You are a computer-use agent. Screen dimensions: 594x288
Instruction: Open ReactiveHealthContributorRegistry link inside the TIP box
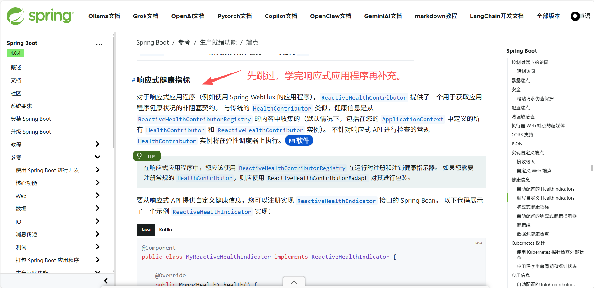(292, 168)
